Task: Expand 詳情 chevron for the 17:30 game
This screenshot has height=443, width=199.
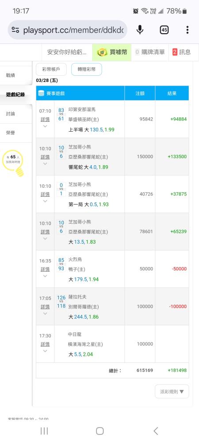Action: click(x=45, y=351)
